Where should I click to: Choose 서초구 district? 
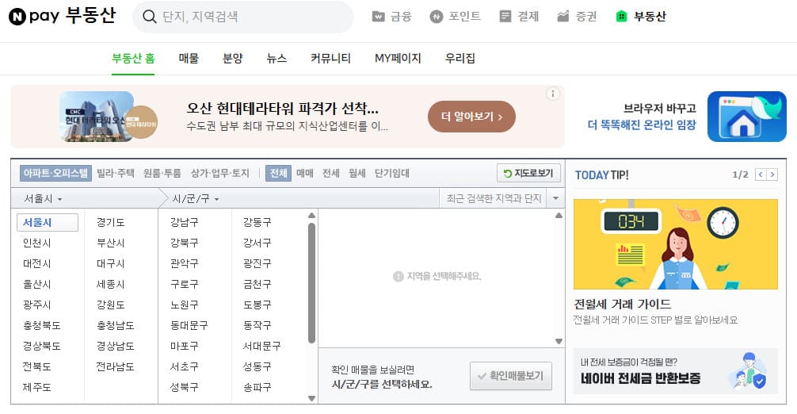pyautogui.click(x=185, y=366)
